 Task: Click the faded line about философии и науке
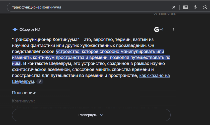[x=85, y=107]
